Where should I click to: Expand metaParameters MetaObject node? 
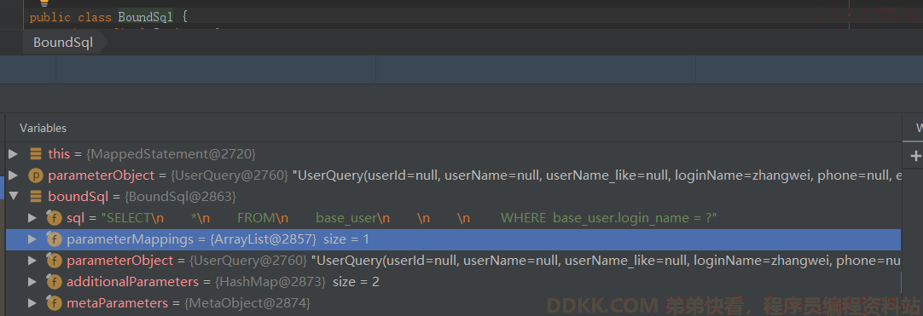click(32, 303)
